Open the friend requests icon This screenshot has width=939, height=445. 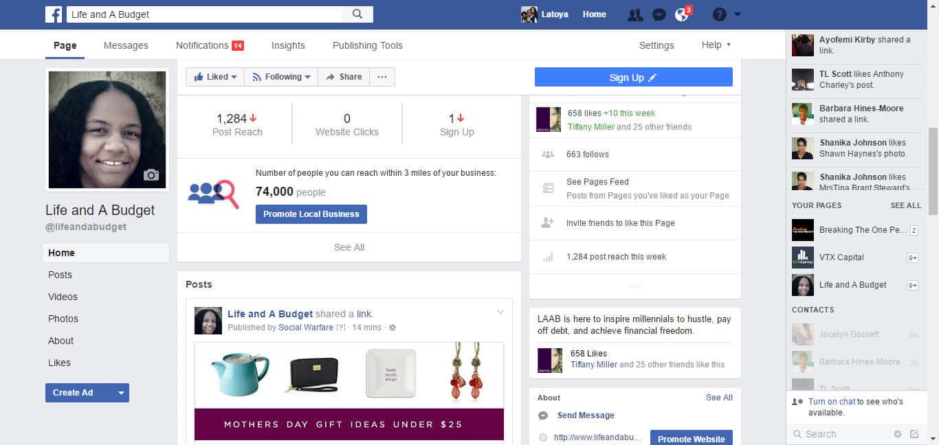click(x=635, y=14)
